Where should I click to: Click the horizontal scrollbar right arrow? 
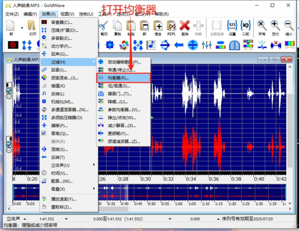click(290, 209)
